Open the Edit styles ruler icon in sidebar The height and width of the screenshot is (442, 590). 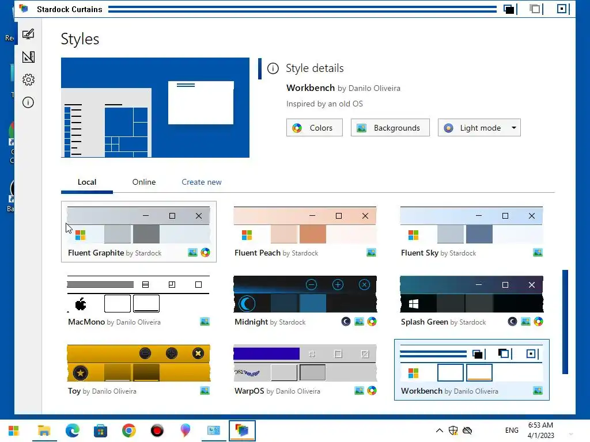(x=28, y=57)
